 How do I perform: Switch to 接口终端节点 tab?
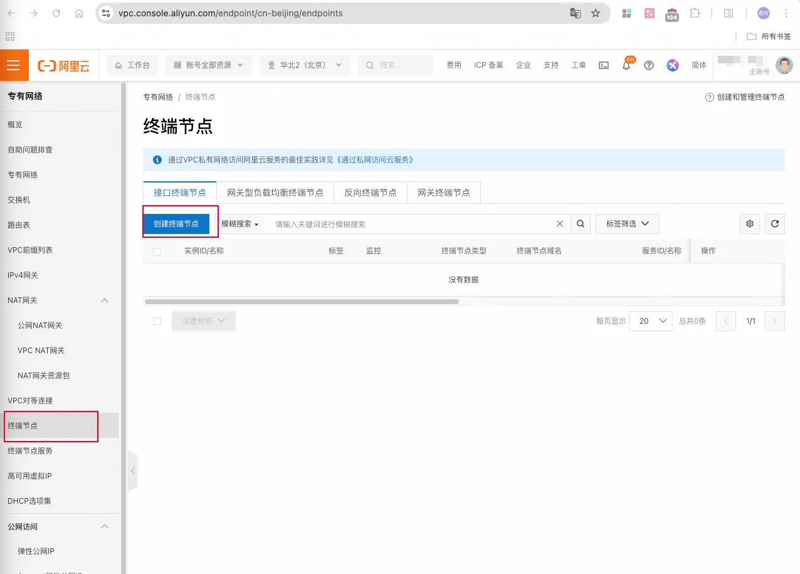click(180, 193)
